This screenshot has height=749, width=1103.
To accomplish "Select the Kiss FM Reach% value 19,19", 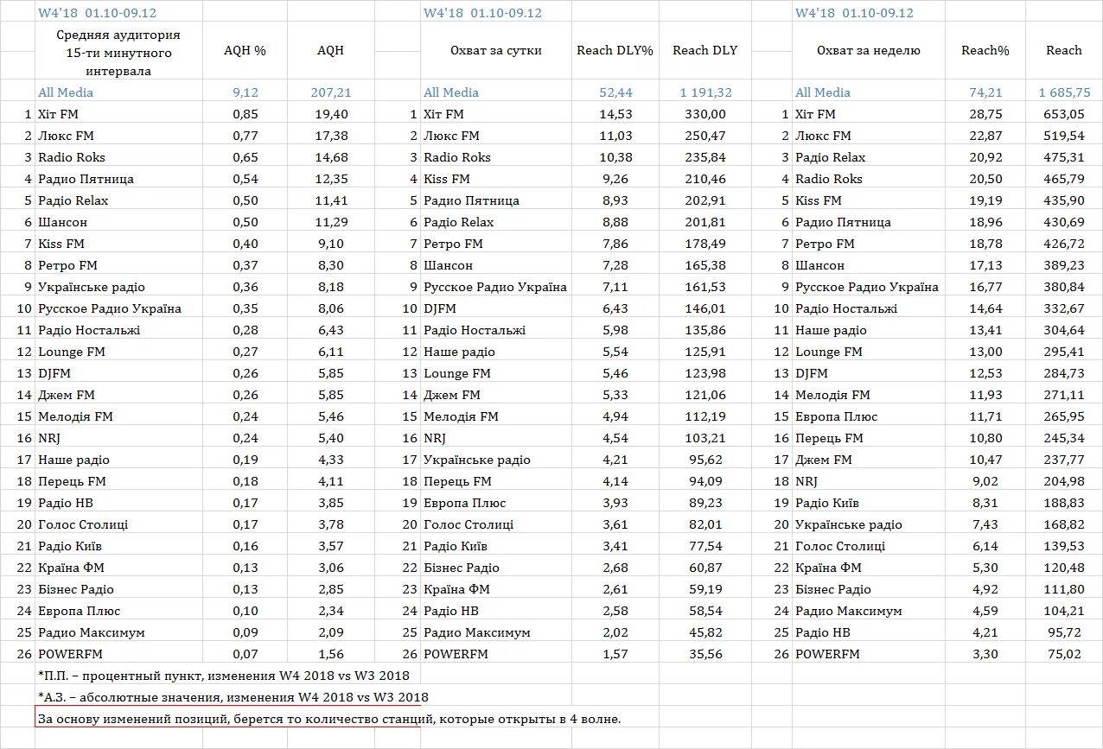I will [x=985, y=200].
